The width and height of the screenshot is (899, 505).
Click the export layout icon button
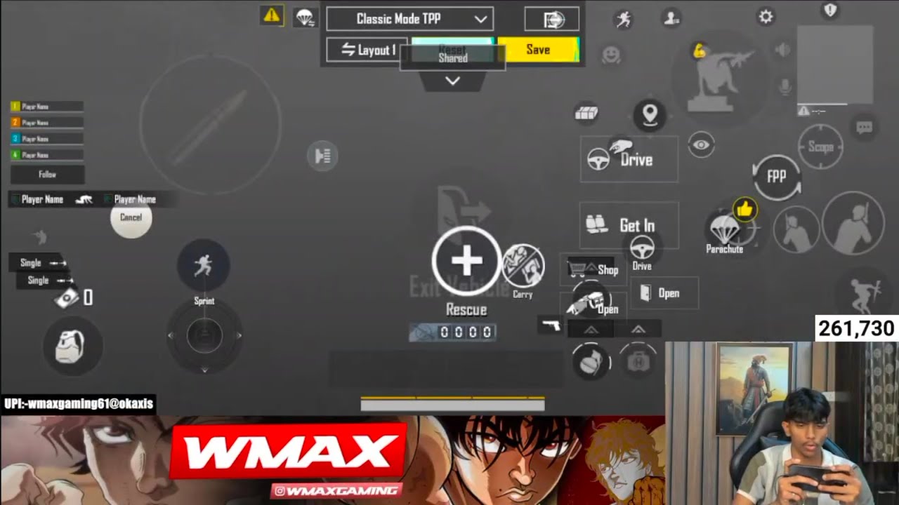tap(552, 19)
